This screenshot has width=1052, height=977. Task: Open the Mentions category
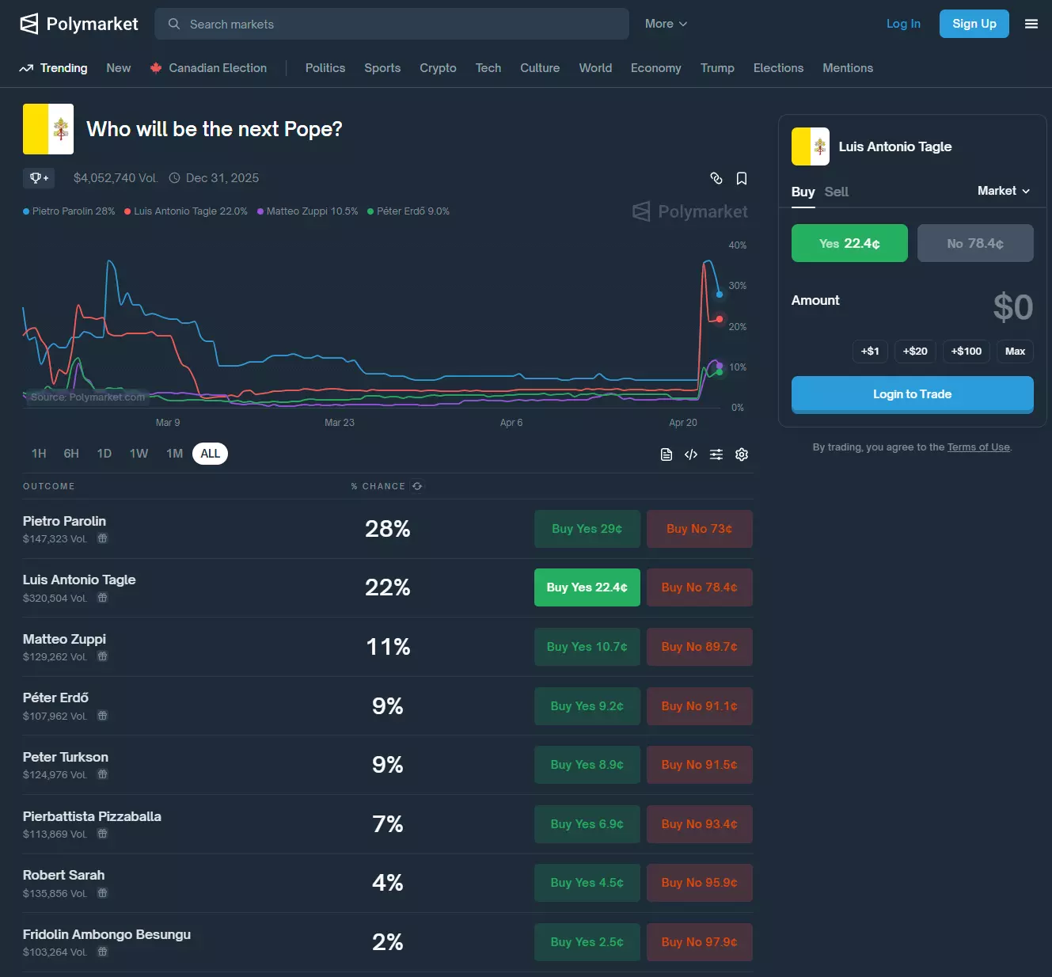click(848, 68)
